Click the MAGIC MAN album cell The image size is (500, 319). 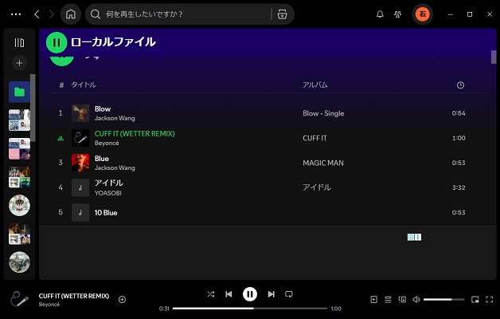pyautogui.click(x=323, y=163)
